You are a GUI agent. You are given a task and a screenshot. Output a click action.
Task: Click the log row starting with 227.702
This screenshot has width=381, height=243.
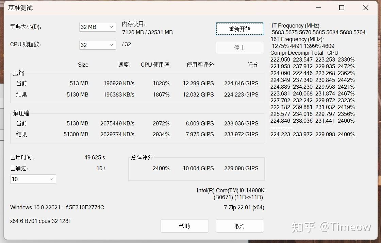[313, 101]
